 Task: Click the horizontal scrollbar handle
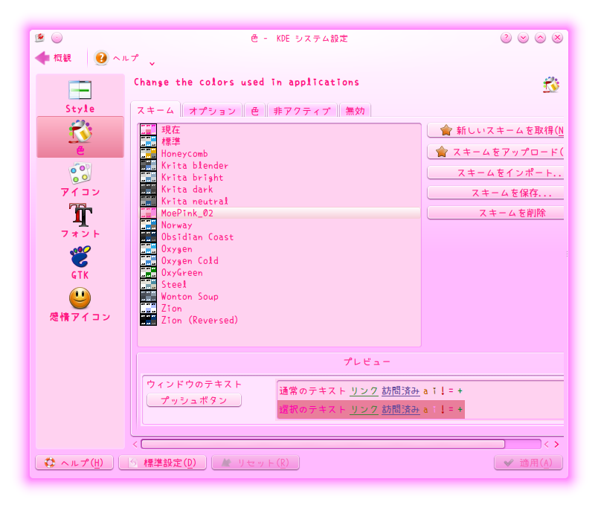tap(323, 444)
